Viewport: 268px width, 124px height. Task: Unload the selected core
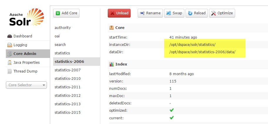119,13
